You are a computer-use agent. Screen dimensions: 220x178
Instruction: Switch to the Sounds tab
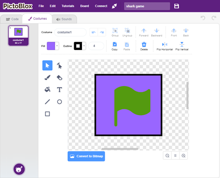click(x=64, y=19)
